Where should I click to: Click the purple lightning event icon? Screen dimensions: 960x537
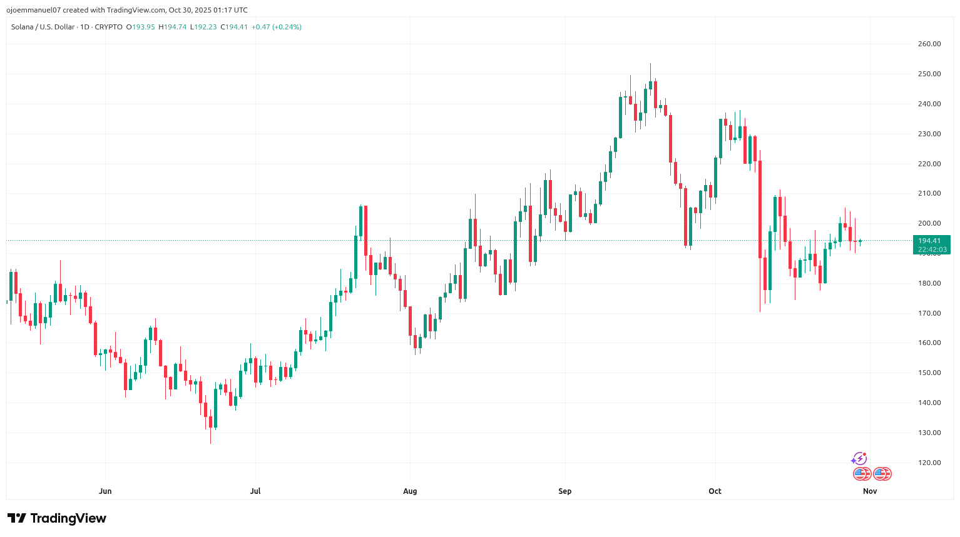[x=859, y=459]
